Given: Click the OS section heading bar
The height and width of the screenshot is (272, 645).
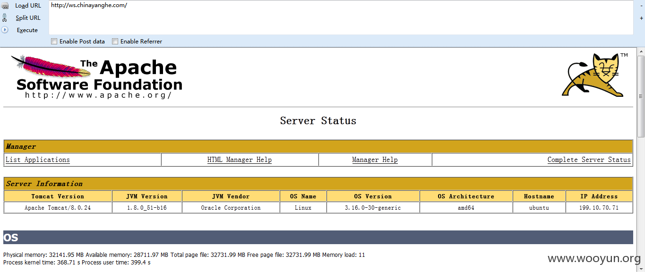Looking at the screenshot, I should point(318,238).
